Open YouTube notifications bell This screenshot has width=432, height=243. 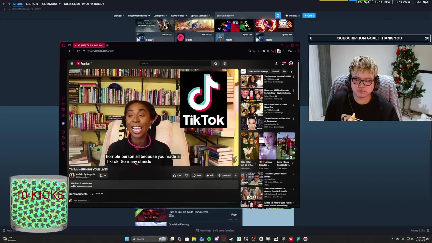pos(283,63)
